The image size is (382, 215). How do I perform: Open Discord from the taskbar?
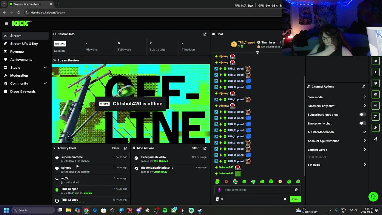[x=139, y=210]
